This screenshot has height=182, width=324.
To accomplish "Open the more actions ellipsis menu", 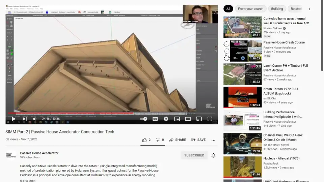I will pos(213,140).
